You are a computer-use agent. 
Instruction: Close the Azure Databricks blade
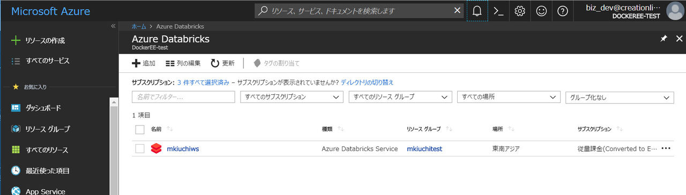point(679,39)
